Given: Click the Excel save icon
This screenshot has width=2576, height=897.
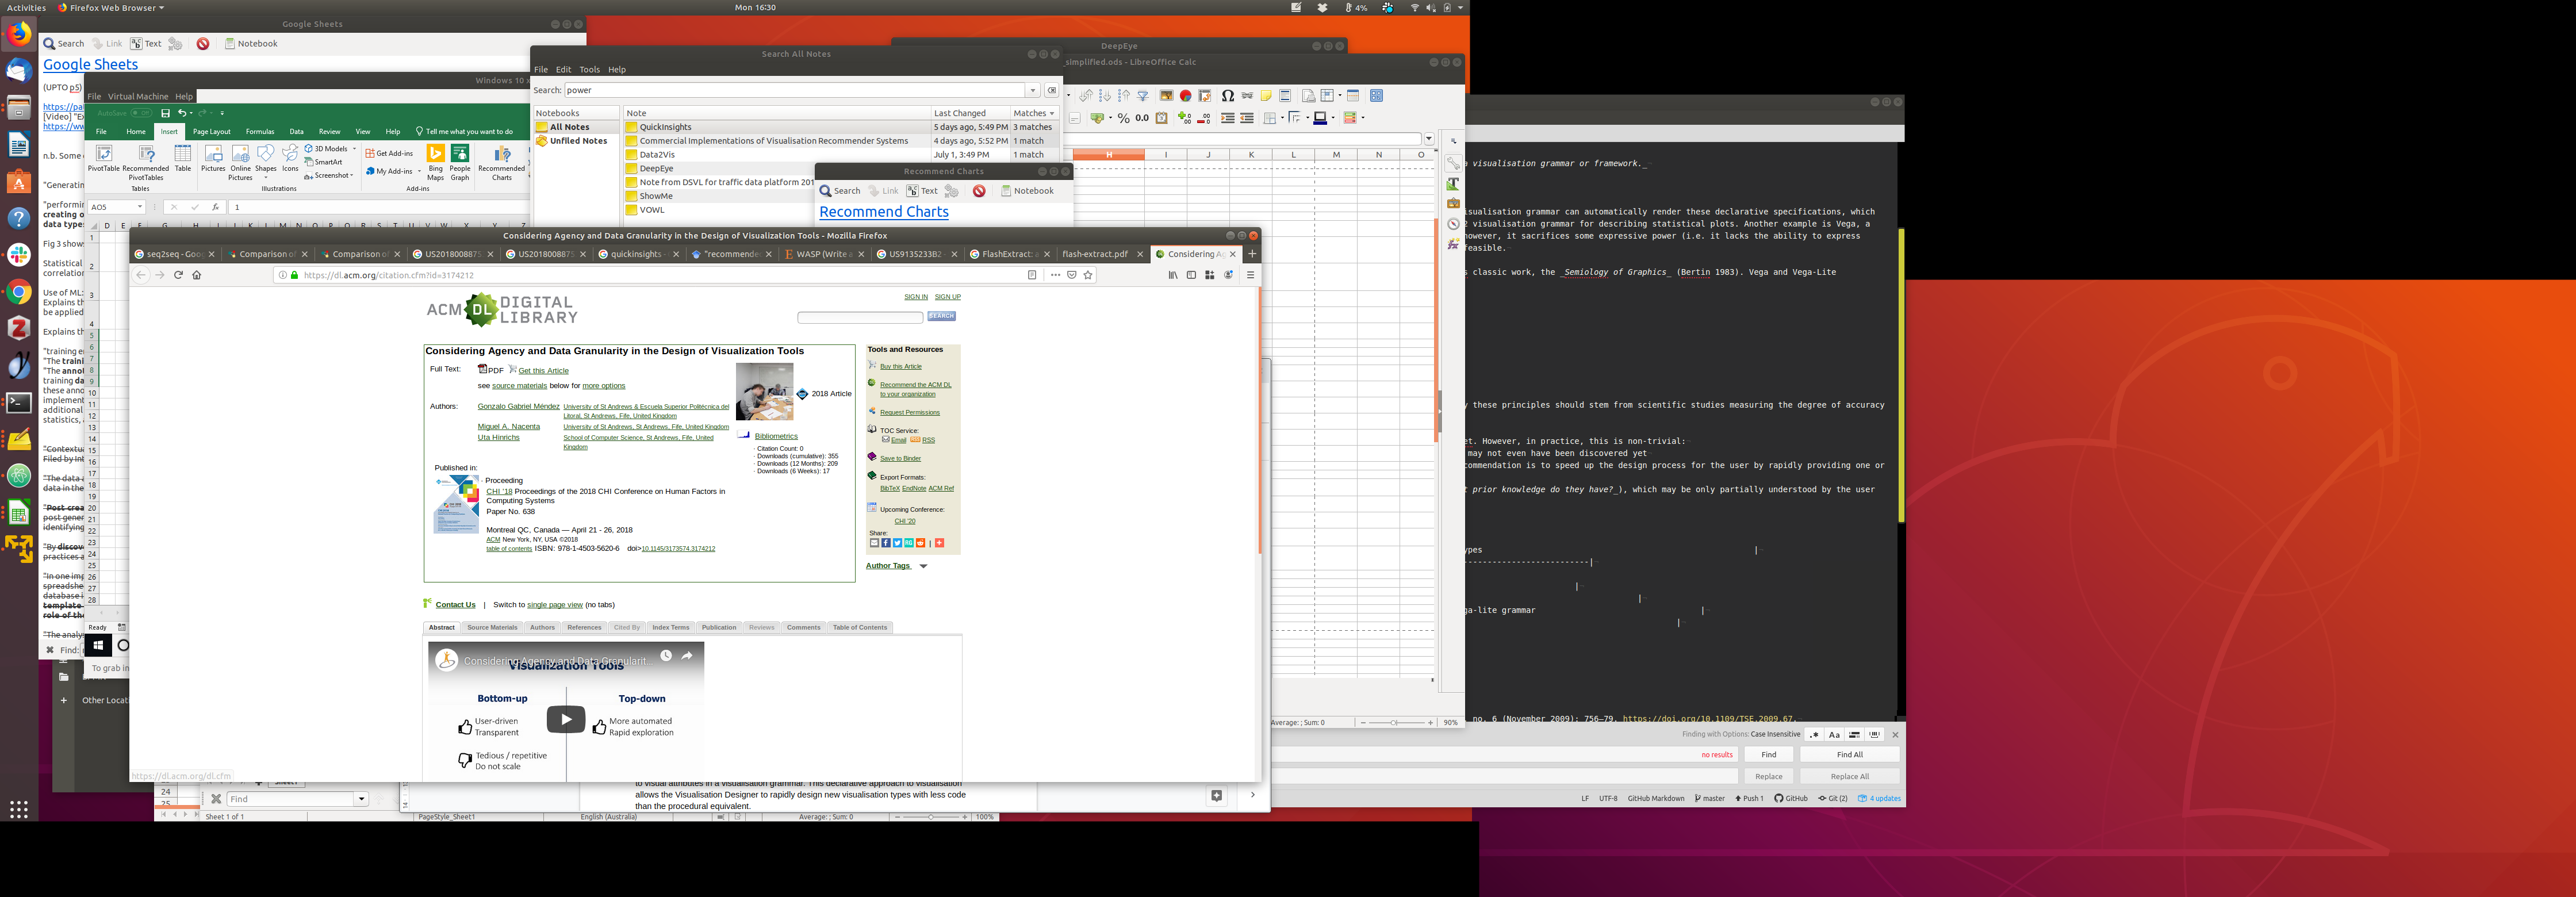Looking at the screenshot, I should click(x=165, y=113).
